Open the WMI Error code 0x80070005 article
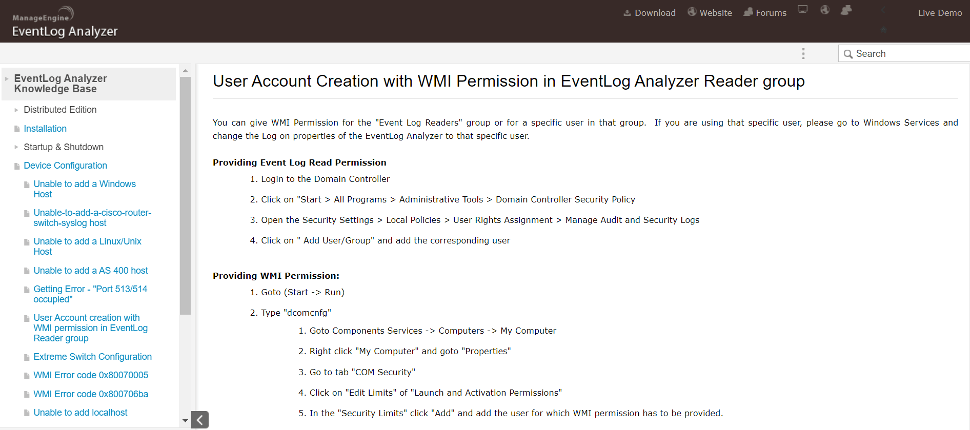The width and height of the screenshot is (970, 430). point(91,375)
